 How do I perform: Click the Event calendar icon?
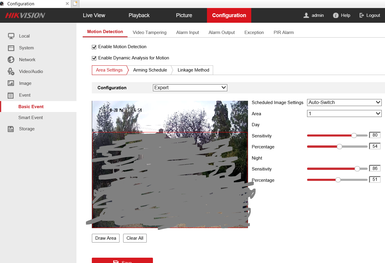(11, 95)
